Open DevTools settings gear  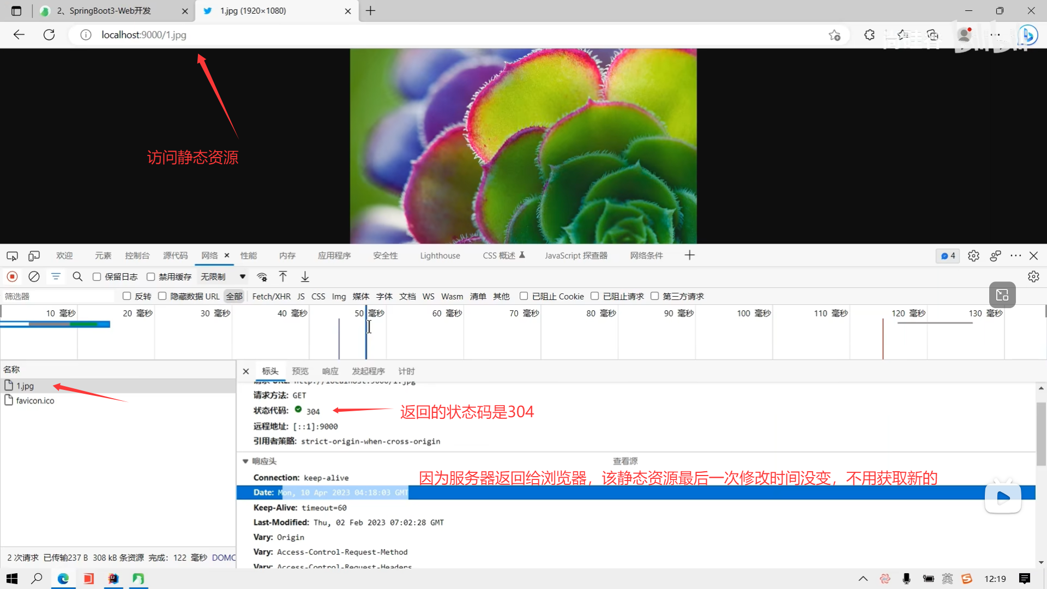click(973, 256)
